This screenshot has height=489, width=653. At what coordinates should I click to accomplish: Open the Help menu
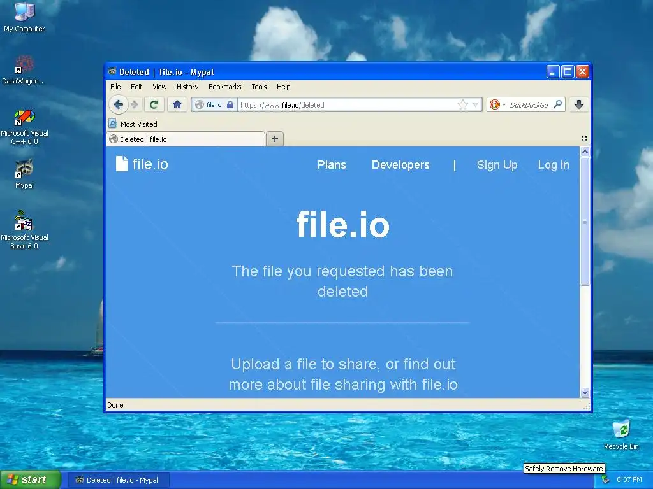(x=284, y=87)
